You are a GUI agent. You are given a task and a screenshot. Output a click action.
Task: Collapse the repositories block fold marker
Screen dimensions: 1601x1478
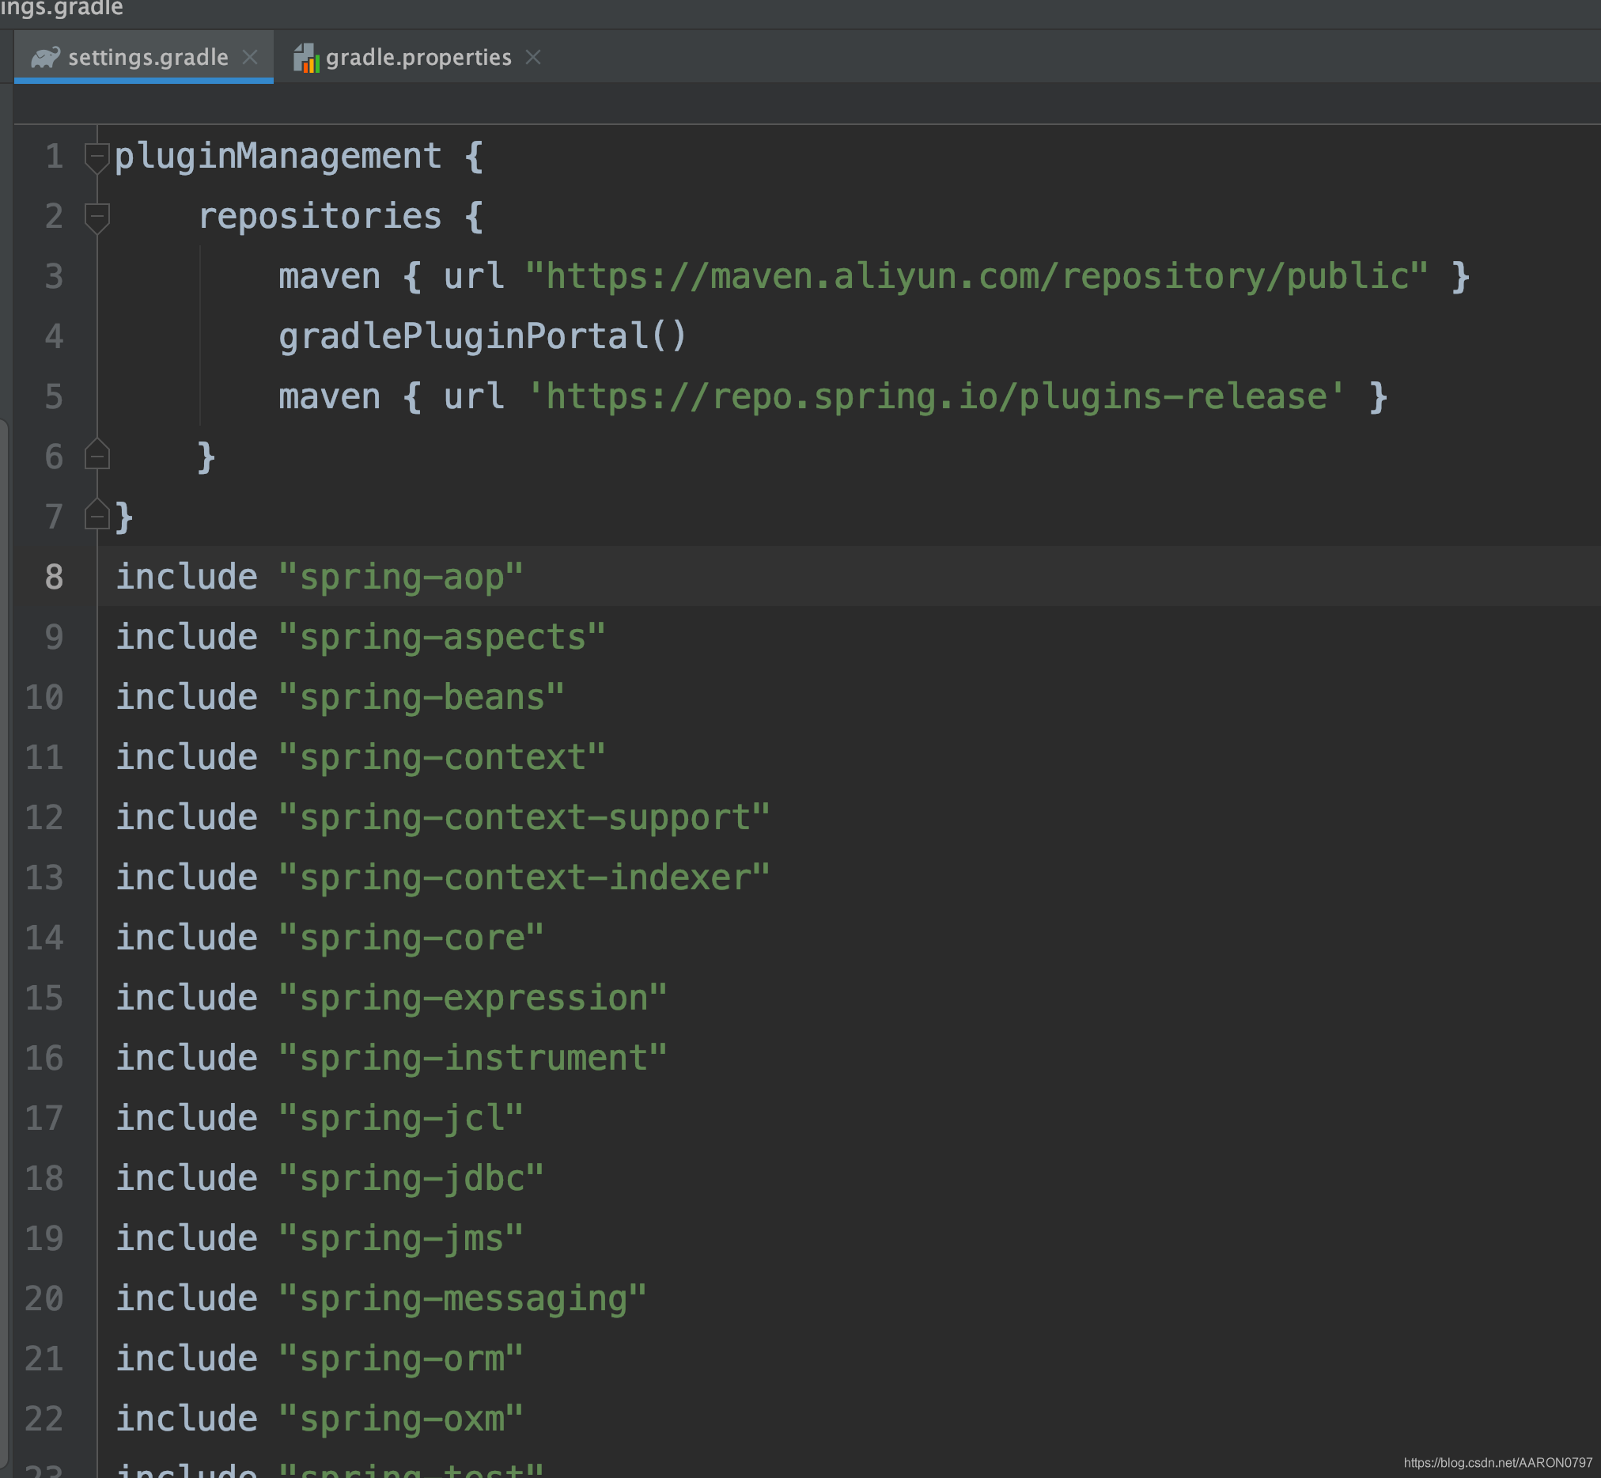97,216
